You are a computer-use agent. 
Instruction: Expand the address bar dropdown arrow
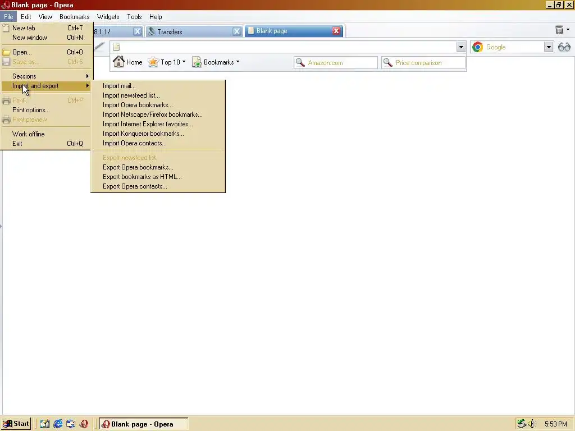pos(461,47)
